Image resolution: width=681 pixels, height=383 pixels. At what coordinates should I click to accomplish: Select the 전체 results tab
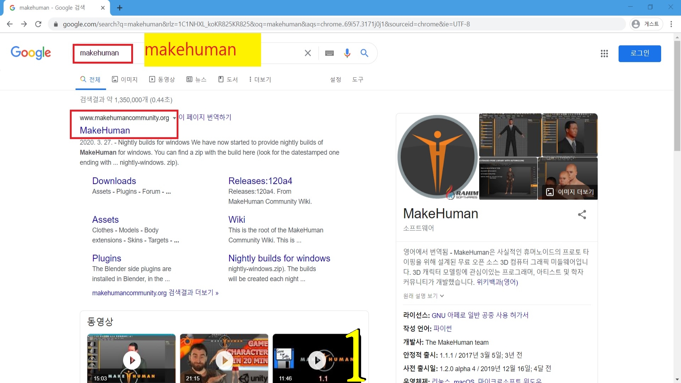point(90,79)
